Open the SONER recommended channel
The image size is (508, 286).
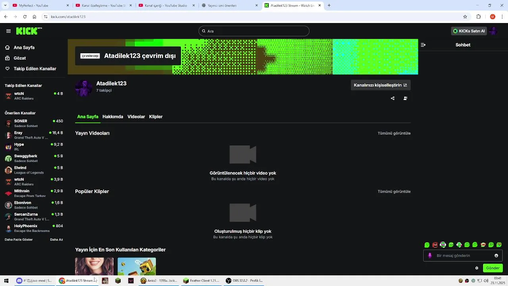coord(34,123)
